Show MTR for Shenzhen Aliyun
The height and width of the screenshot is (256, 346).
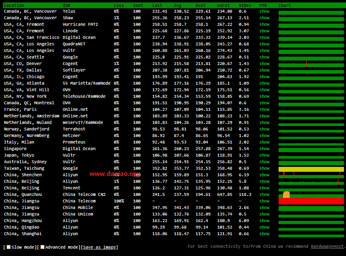click(264, 175)
